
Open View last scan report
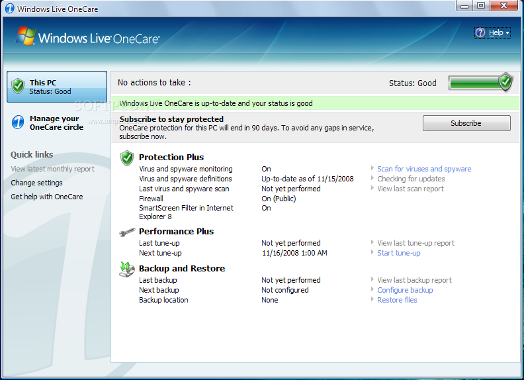(x=410, y=189)
